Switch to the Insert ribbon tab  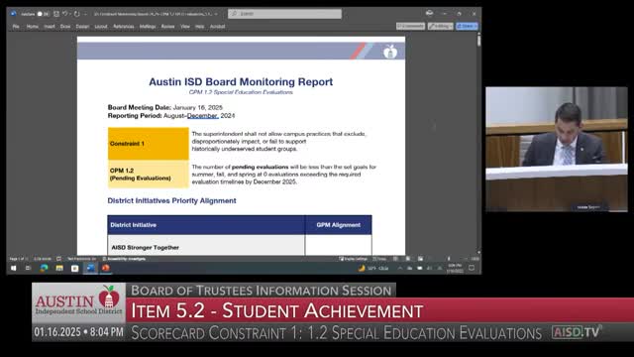click(50, 27)
